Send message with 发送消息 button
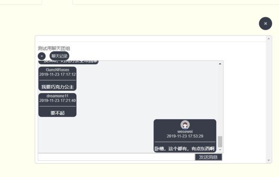The width and height of the screenshot is (279, 177). (208, 157)
